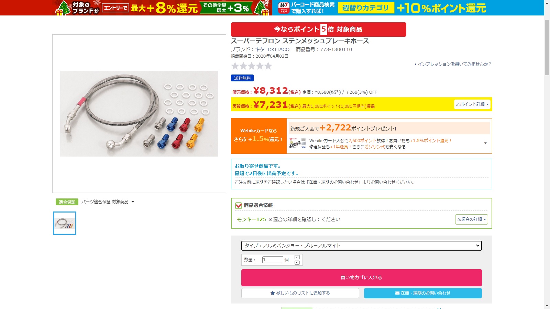The width and height of the screenshot is (550, 309).
Task: Click the quantity increase arrow
Action: point(297,257)
